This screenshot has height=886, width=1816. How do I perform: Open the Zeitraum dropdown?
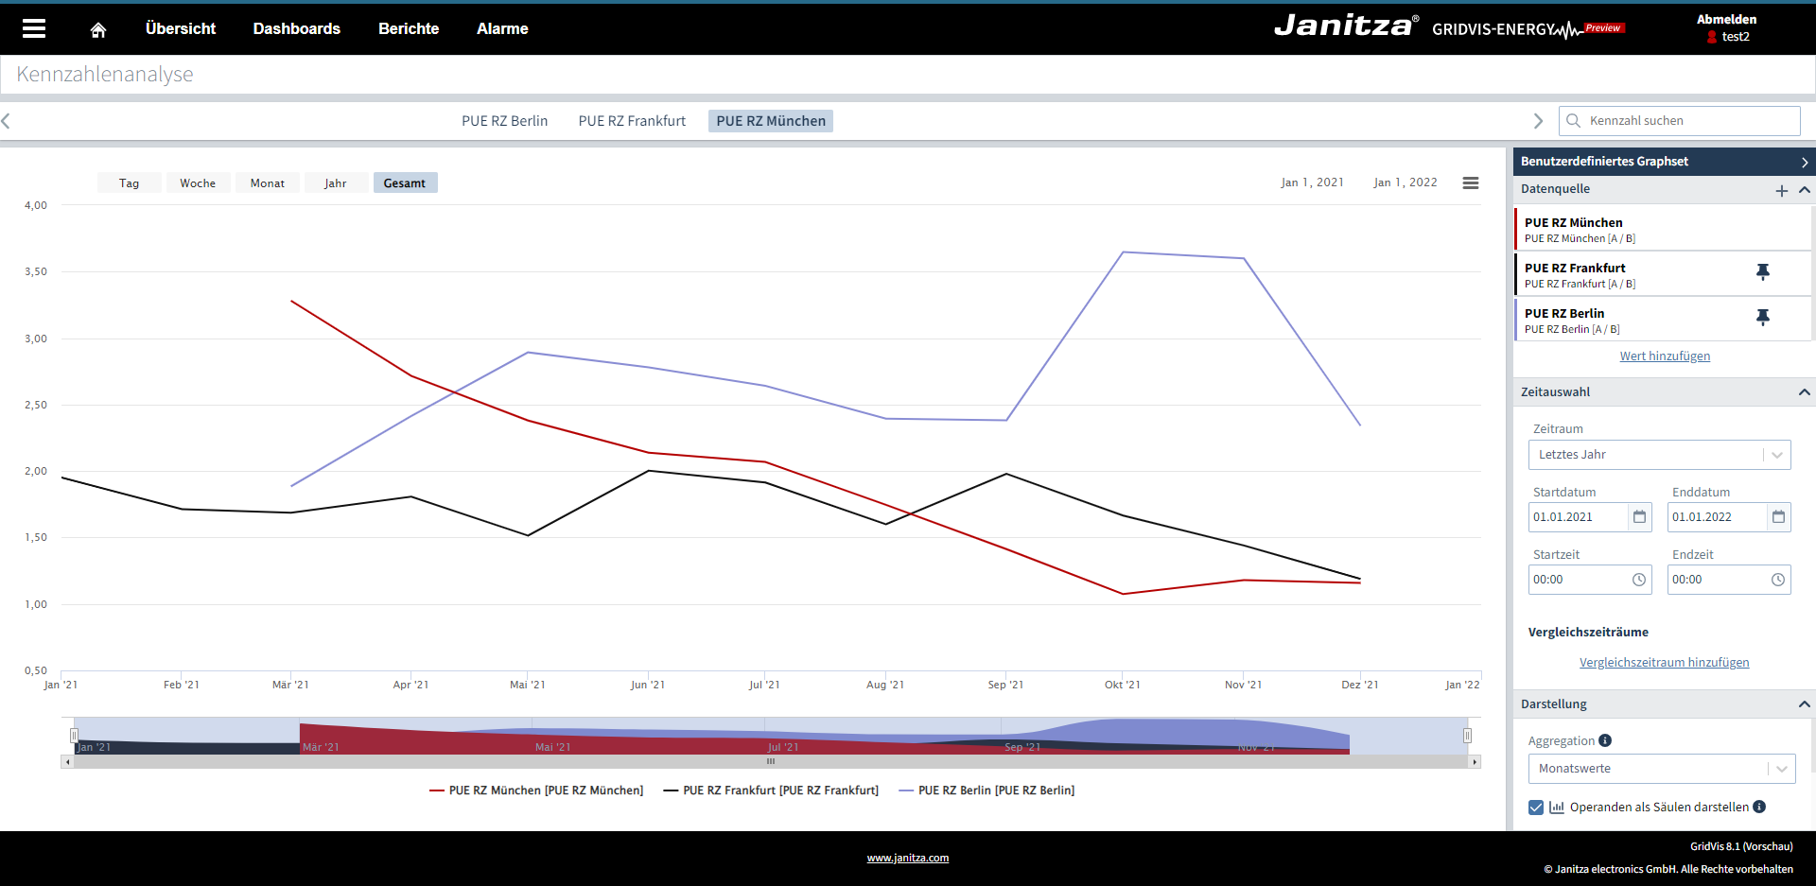1659,455
